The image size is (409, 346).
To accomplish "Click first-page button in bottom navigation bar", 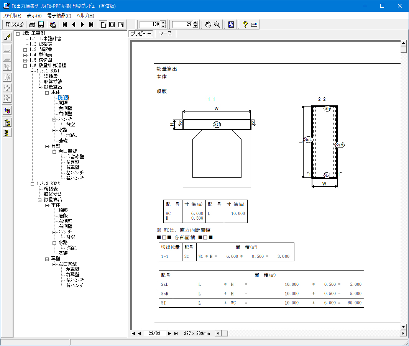I will [133, 333].
